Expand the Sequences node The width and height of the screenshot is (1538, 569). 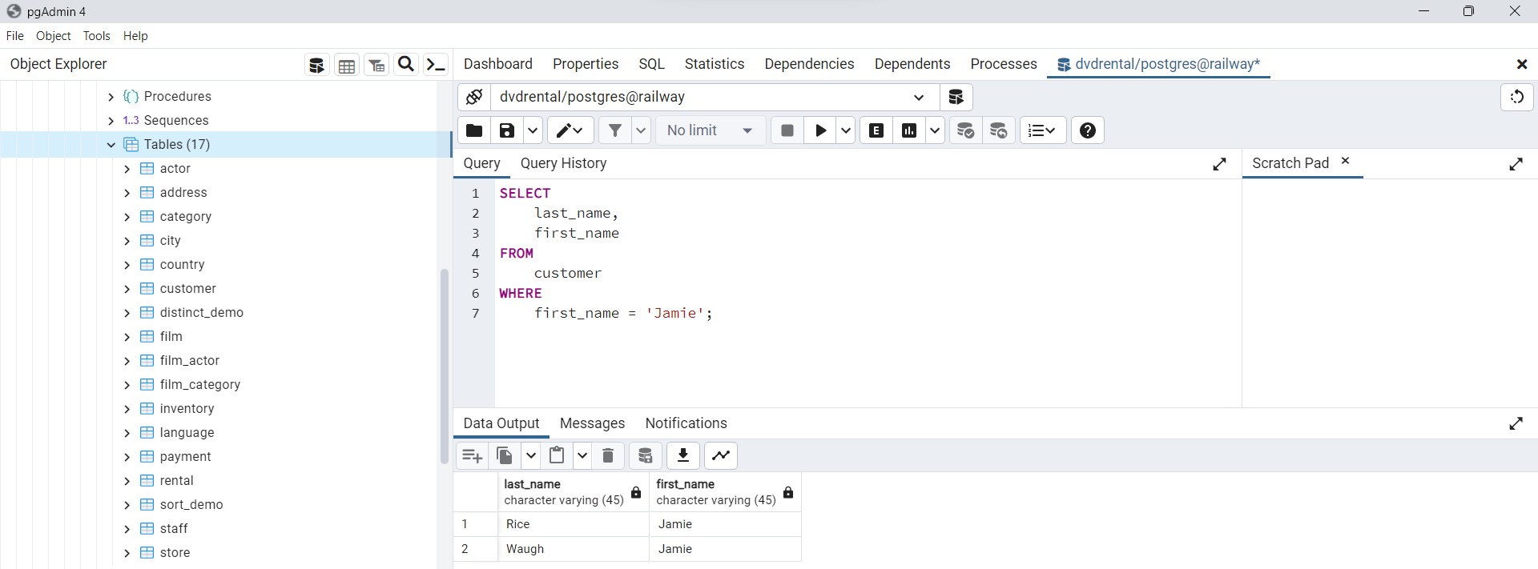click(x=111, y=121)
